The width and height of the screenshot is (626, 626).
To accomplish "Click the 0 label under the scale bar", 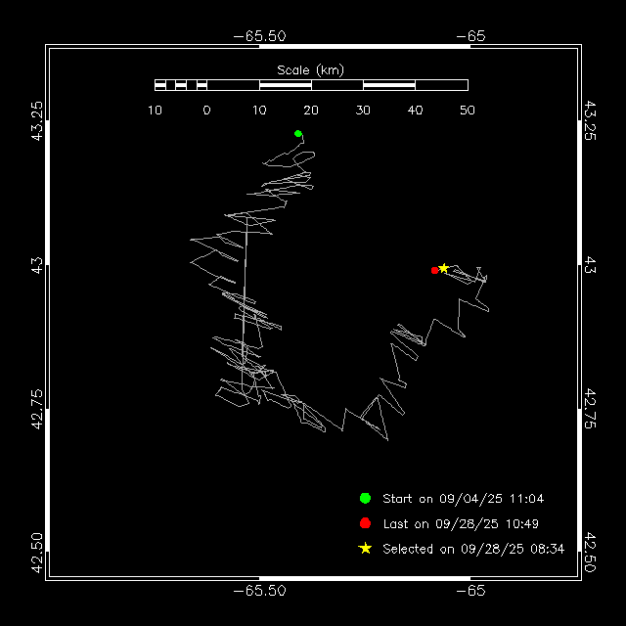I will [x=206, y=111].
